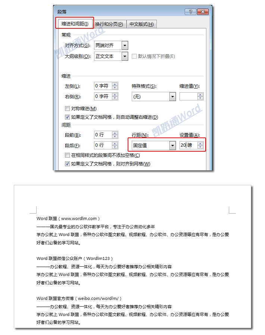Screen dimensions: 265x335
Task: Increase 左侧 indent with up arrow
Action: click(x=115, y=84)
